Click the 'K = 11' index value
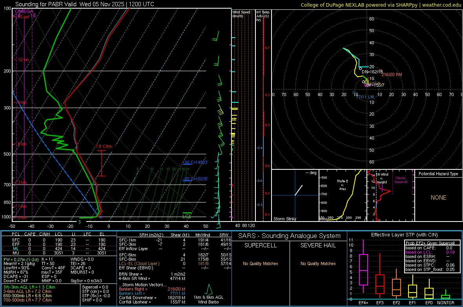This screenshot has width=463, height=307. point(47,260)
